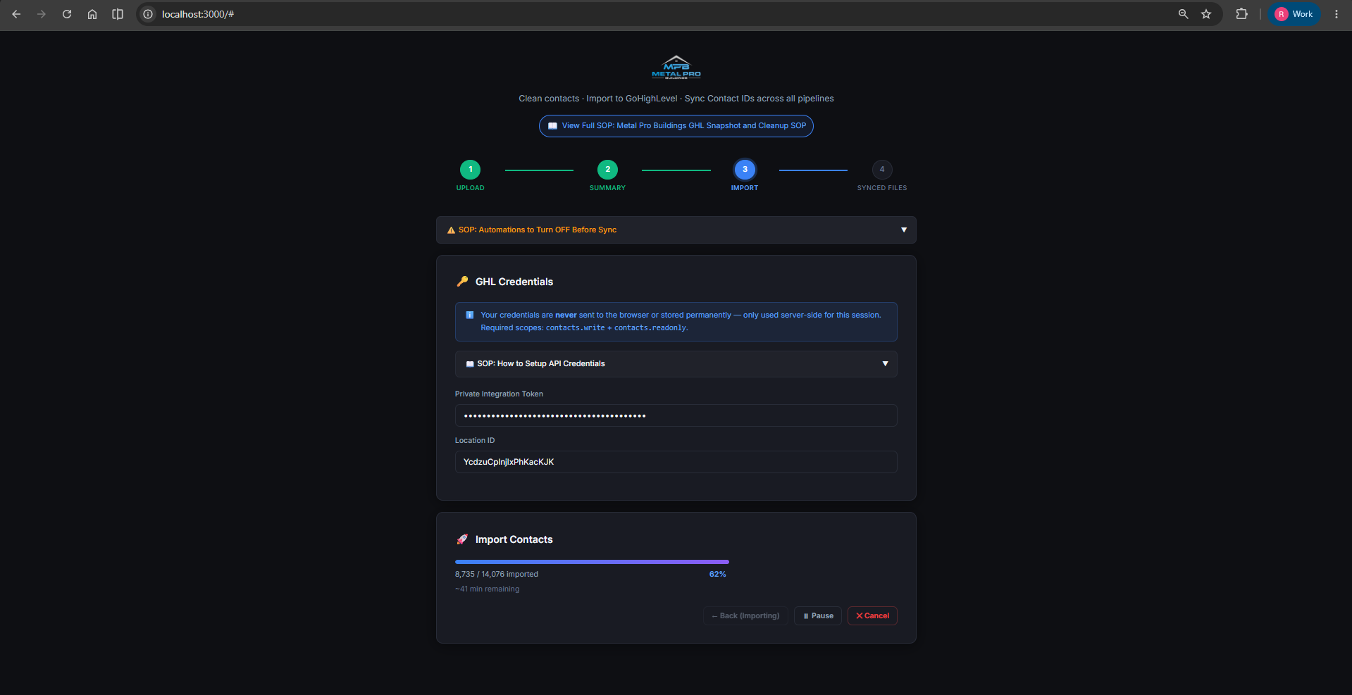Viewport: 1352px width, 695px height.
Task: Click the 62% progress label
Action: (717, 575)
